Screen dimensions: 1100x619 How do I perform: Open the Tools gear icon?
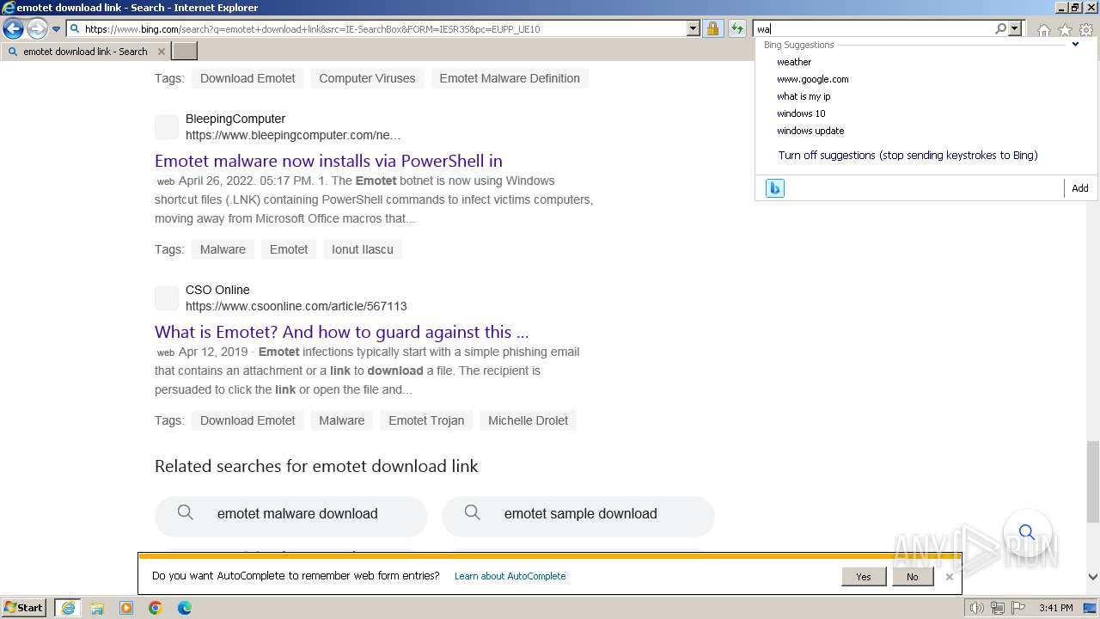click(1086, 30)
